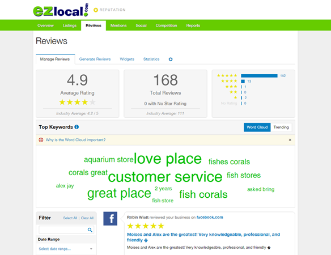This screenshot has width=331, height=255.
Task: Click the 168 Total Reviews value
Action: click(x=165, y=80)
